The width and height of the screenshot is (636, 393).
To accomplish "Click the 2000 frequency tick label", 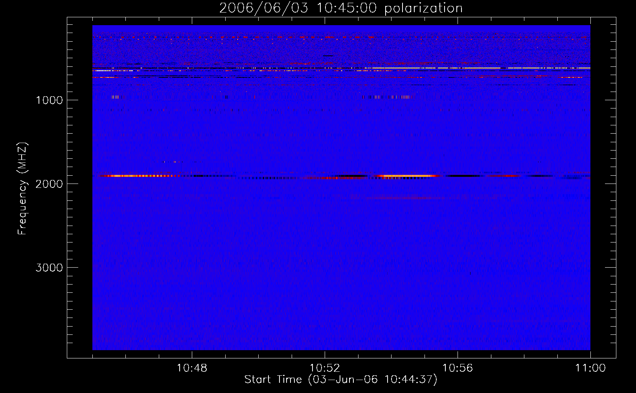I will click(x=49, y=184).
